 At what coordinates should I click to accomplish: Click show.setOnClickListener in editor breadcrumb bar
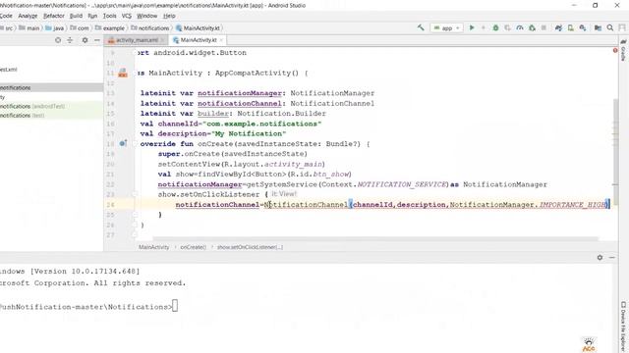coord(250,247)
